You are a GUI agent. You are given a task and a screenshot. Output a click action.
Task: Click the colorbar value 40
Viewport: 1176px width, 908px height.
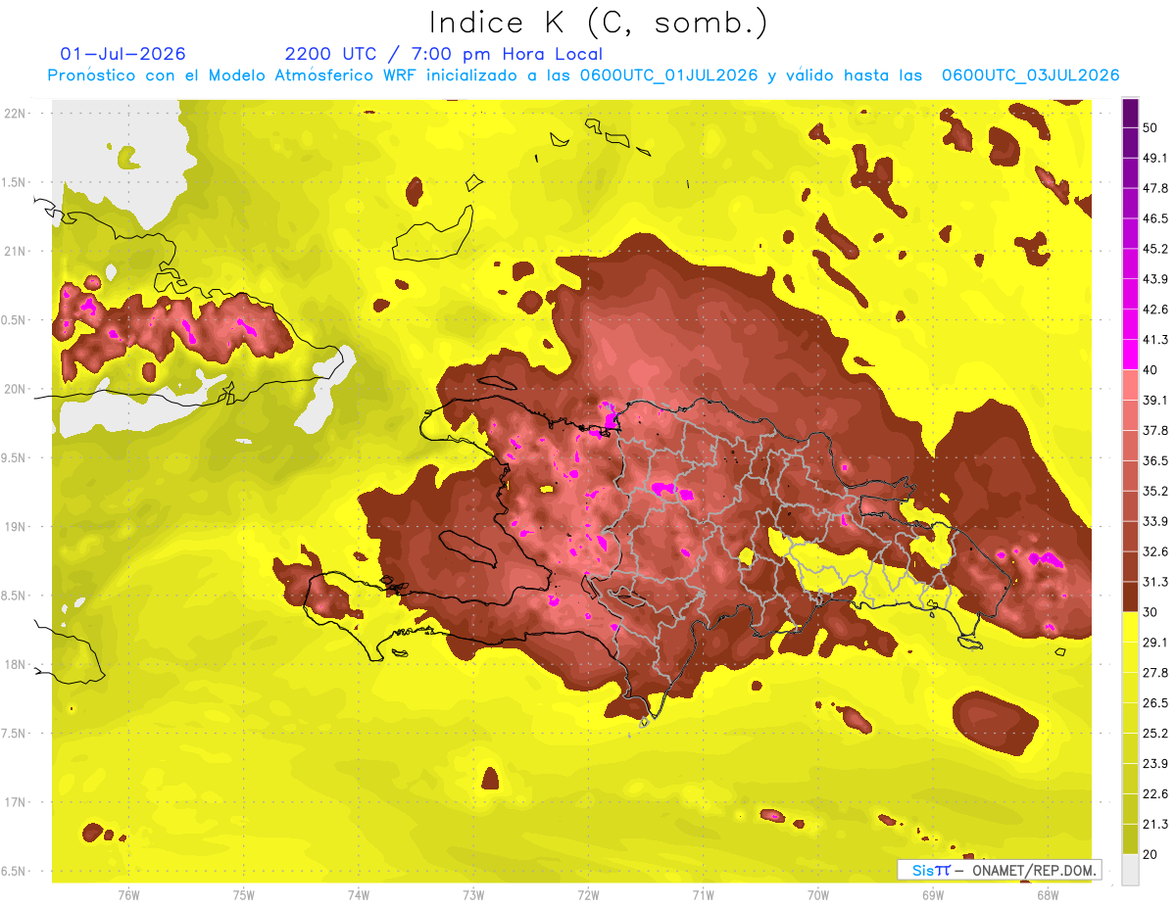1151,369
